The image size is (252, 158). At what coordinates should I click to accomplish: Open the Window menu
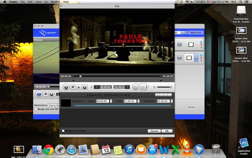[55, 2]
